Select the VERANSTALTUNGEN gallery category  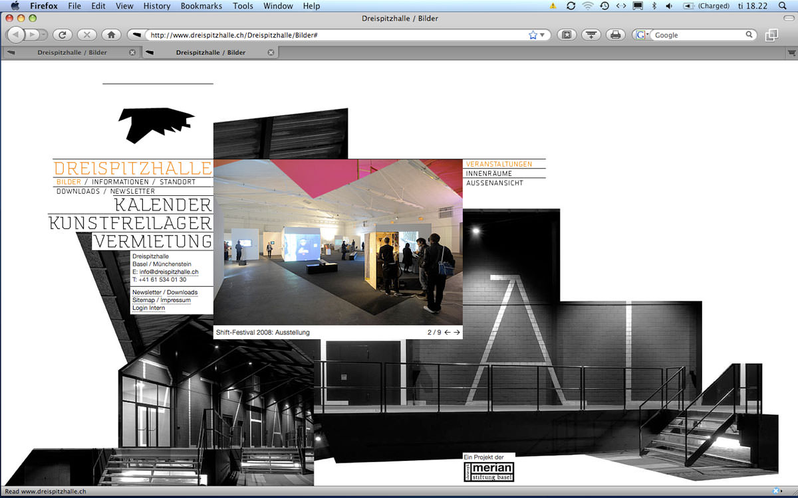[499, 164]
